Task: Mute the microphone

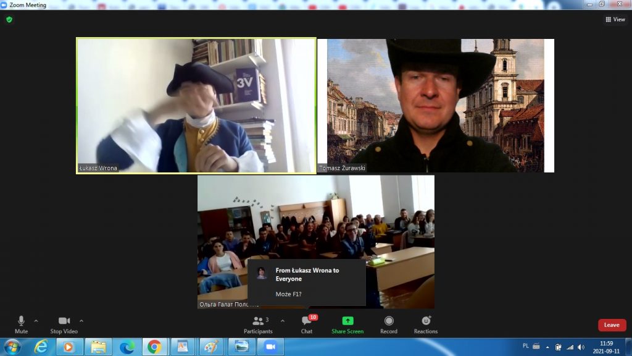Action: pyautogui.click(x=21, y=324)
